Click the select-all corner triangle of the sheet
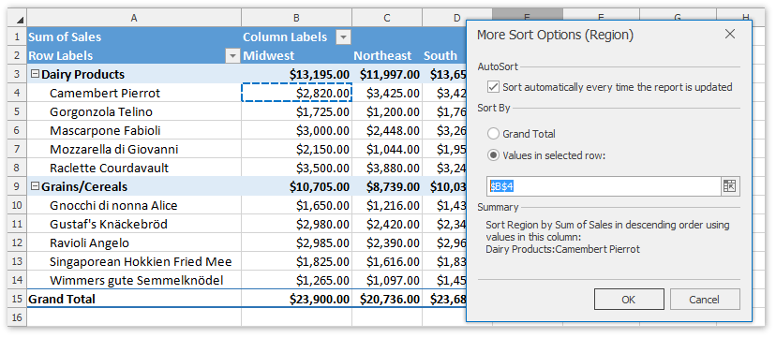776x338 pixels. pyautogui.click(x=20, y=20)
